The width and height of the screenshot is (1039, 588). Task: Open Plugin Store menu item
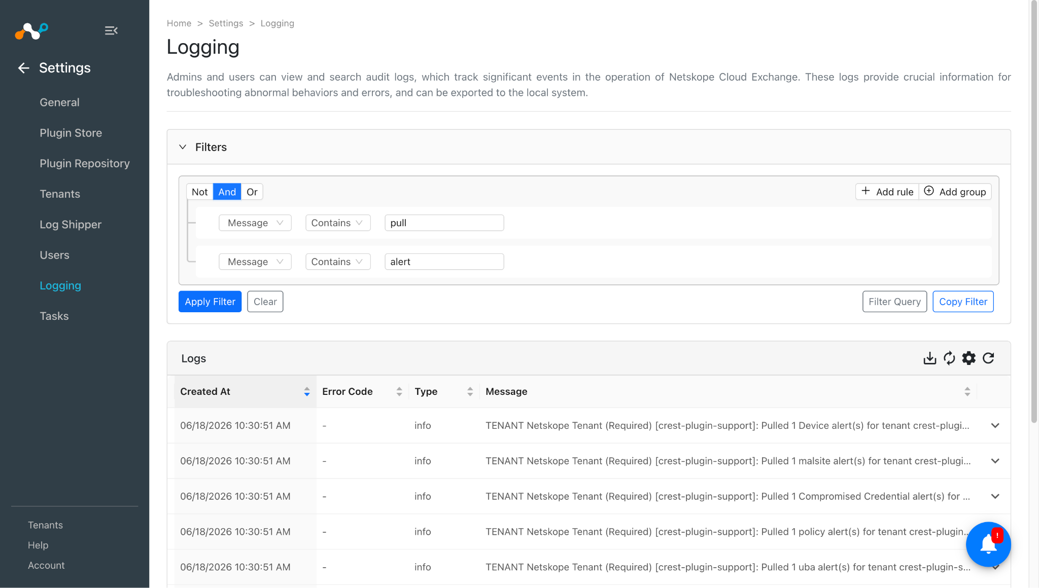71,133
